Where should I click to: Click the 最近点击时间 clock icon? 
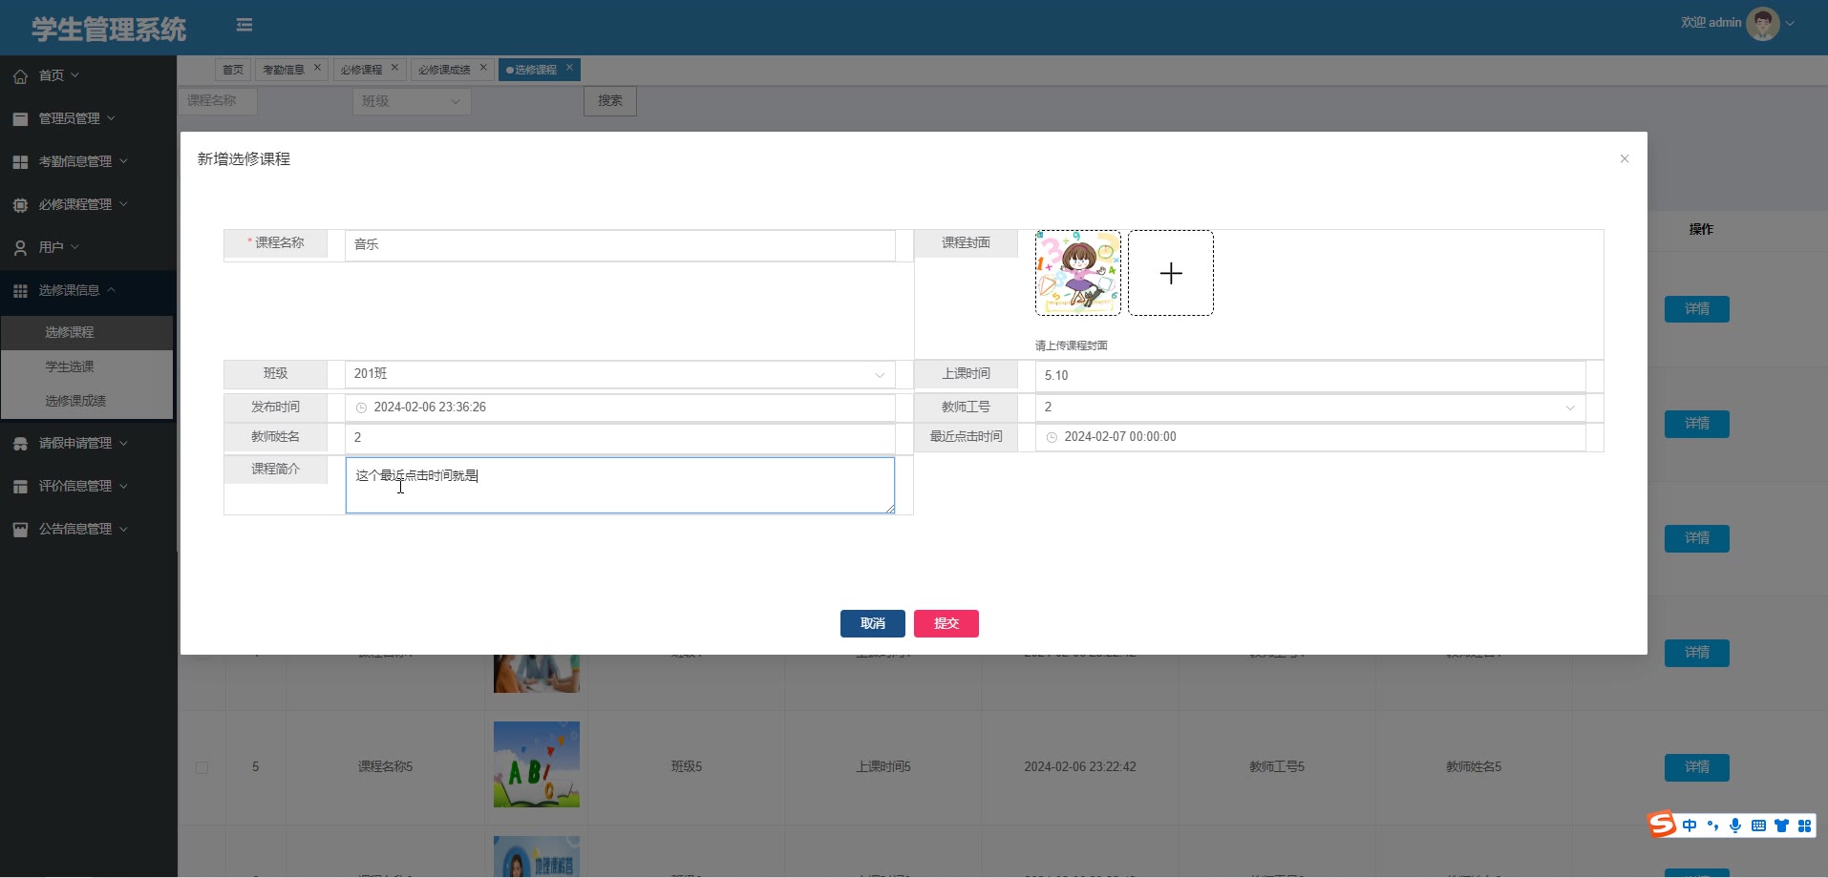click(x=1052, y=437)
